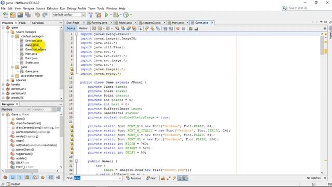Click the Projects panel vertical scrollbar

[x=61, y=59]
